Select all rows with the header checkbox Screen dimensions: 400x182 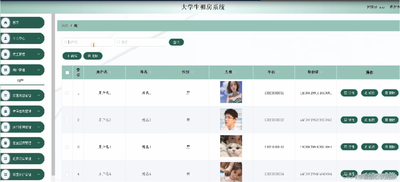click(67, 73)
